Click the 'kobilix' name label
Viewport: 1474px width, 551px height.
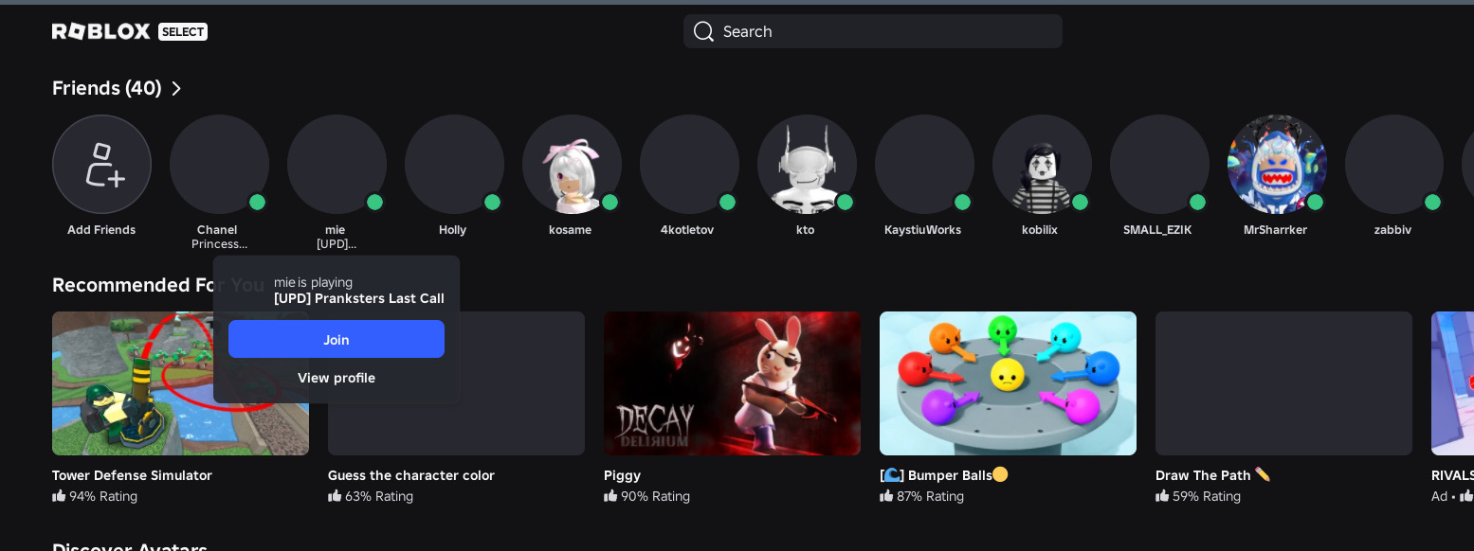click(1040, 230)
